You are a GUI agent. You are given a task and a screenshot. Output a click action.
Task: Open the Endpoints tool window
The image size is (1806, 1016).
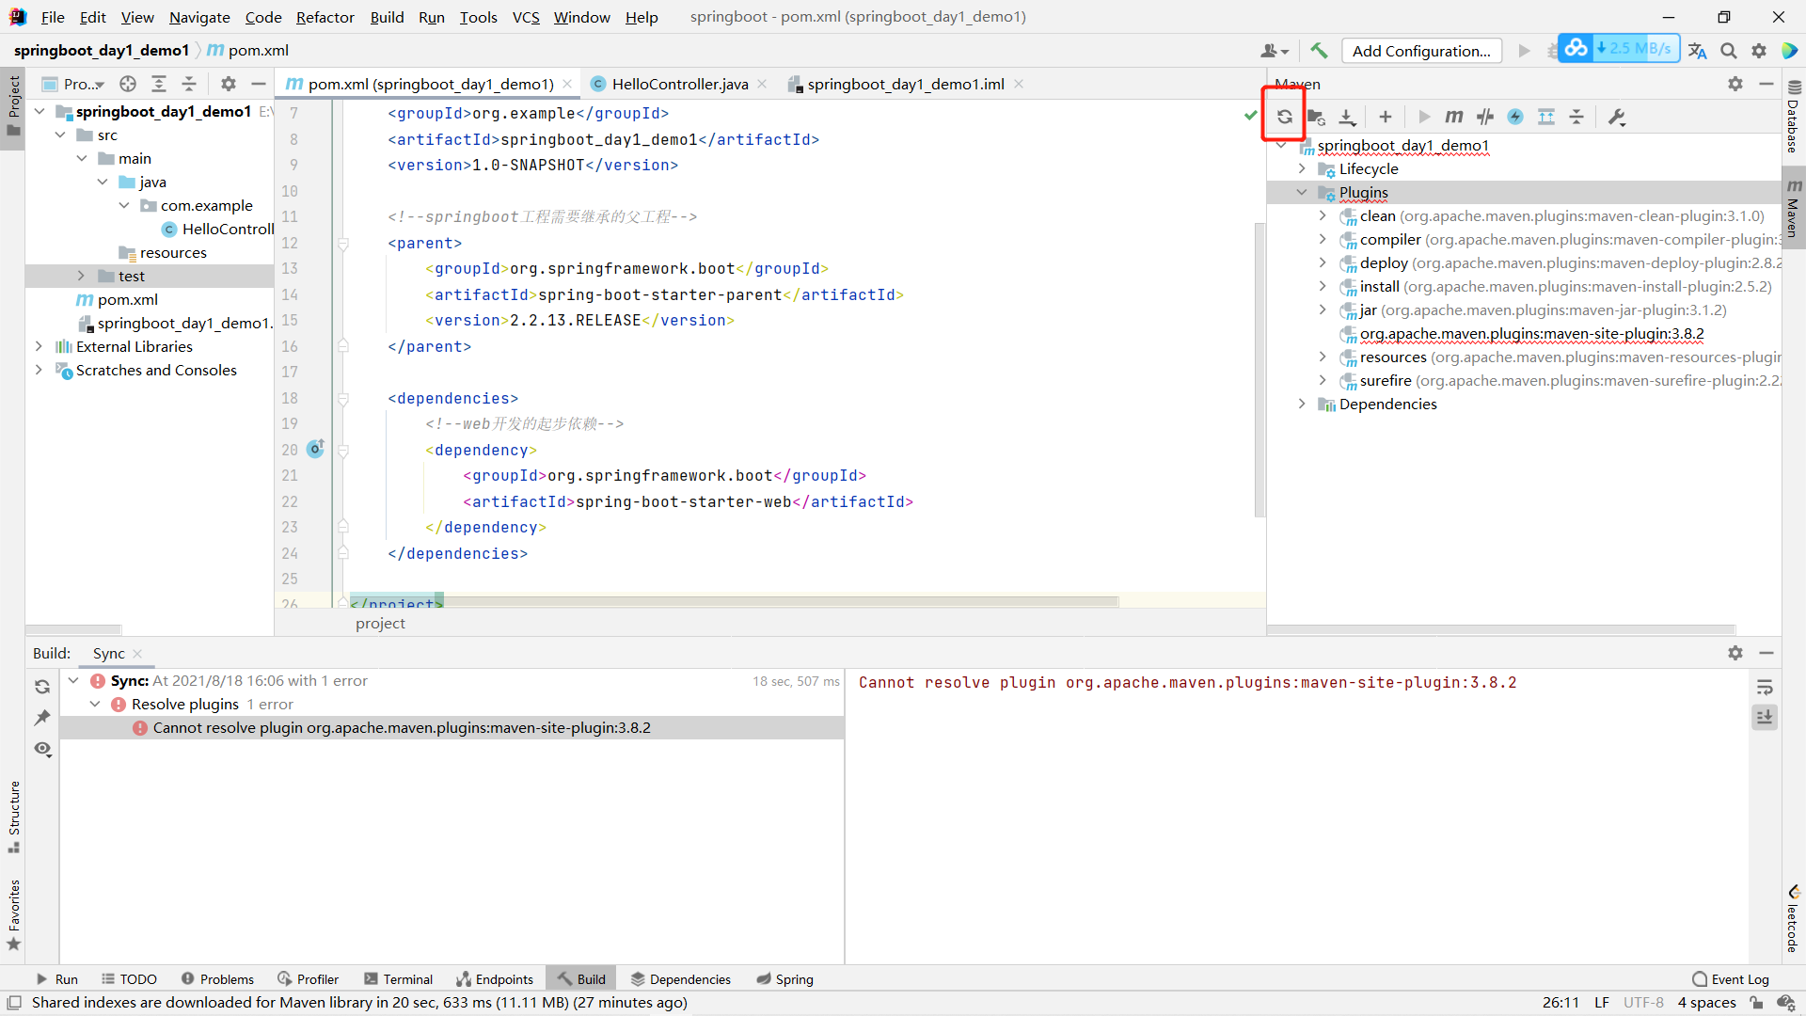[x=495, y=979]
